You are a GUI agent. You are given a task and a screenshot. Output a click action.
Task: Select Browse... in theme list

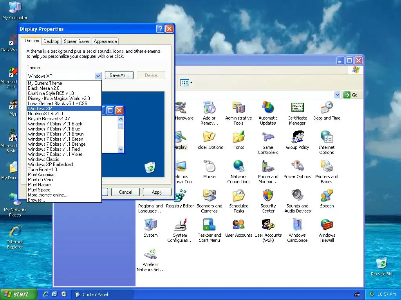pyautogui.click(x=64, y=200)
